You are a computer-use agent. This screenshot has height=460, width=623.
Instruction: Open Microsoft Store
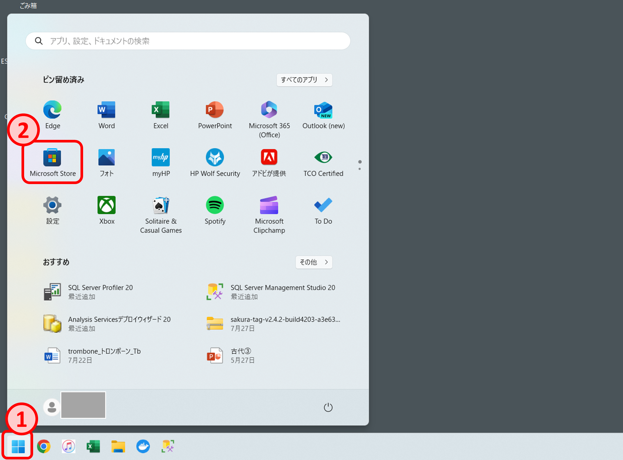(x=53, y=163)
